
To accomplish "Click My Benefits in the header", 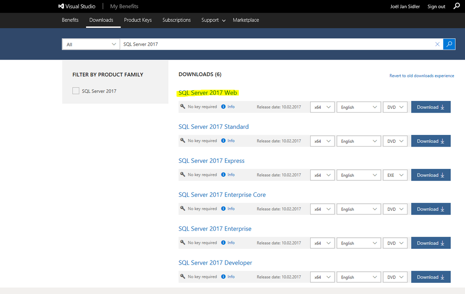I will pos(124,6).
